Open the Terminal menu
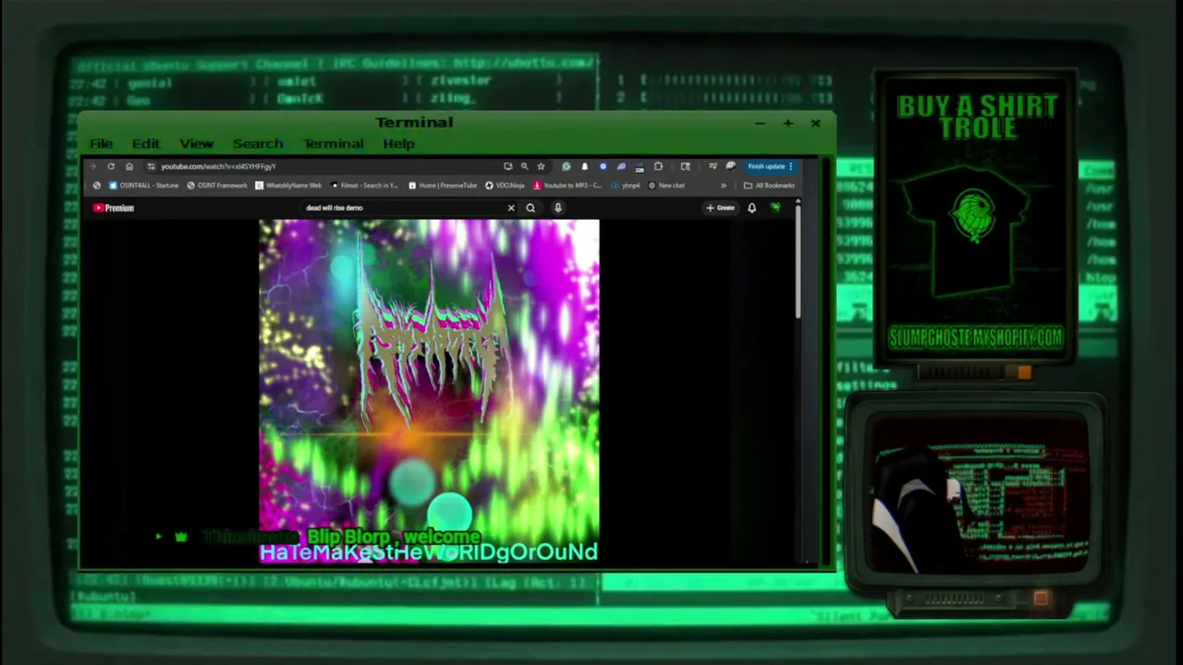 click(333, 144)
